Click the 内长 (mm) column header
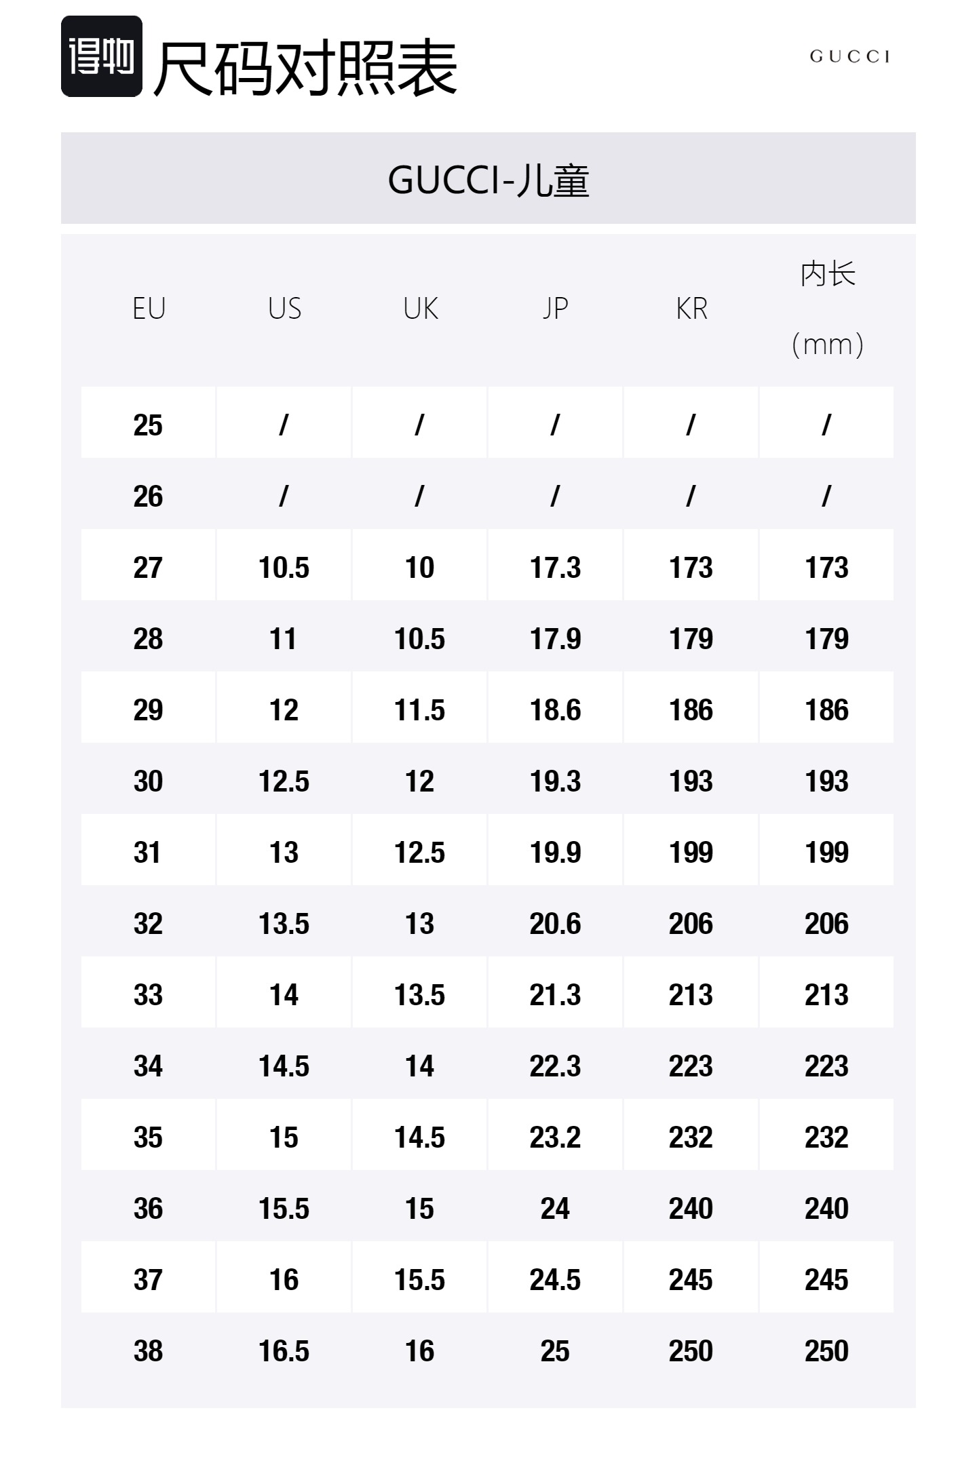The width and height of the screenshot is (977, 1461). [827, 309]
